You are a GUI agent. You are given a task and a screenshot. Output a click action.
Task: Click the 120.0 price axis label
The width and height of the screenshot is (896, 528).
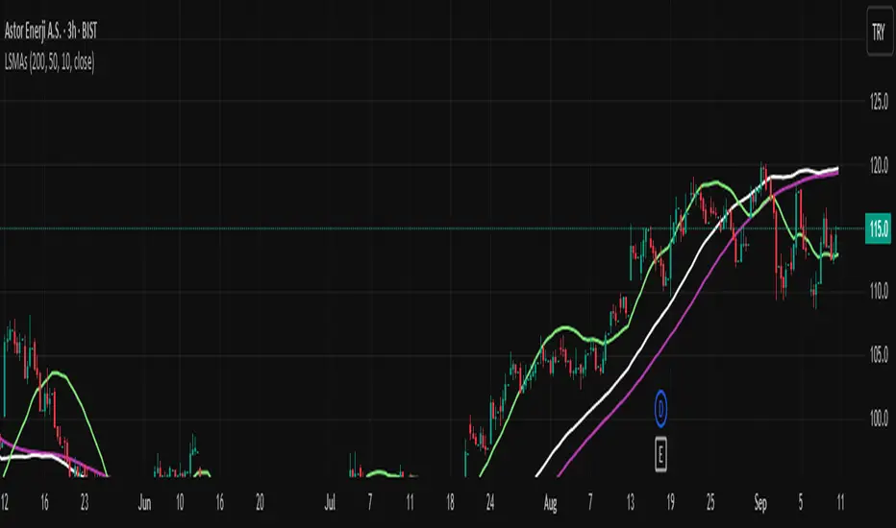point(879,165)
